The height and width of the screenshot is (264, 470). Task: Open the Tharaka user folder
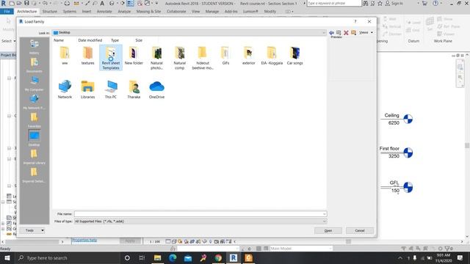click(x=134, y=89)
